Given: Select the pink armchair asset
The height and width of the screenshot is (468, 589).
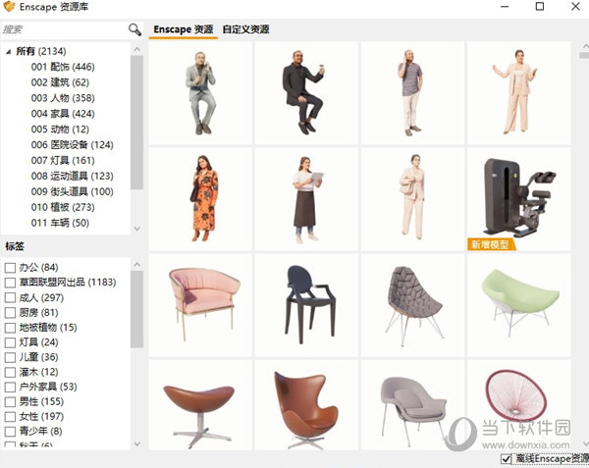Looking at the screenshot, I should coord(200,305).
